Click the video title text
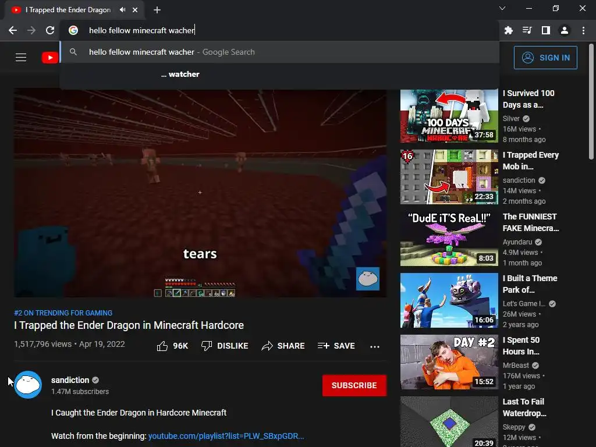The width and height of the screenshot is (596, 447). pyautogui.click(x=129, y=325)
